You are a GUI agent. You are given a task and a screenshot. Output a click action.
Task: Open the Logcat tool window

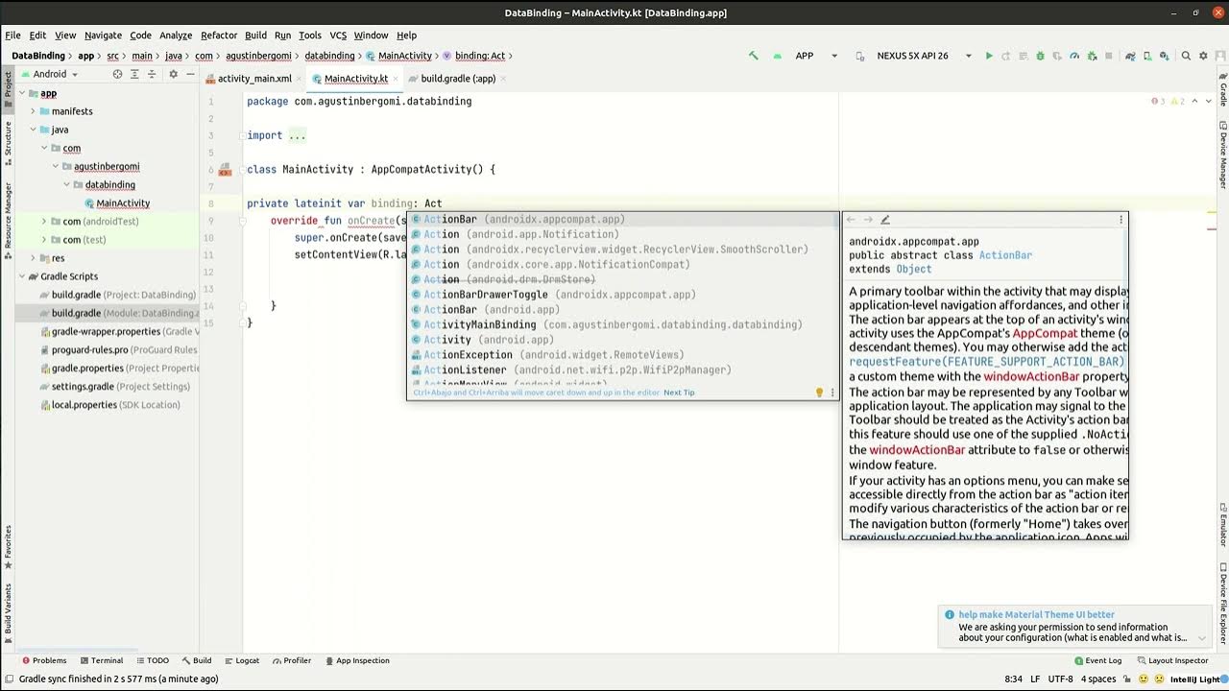(x=241, y=660)
